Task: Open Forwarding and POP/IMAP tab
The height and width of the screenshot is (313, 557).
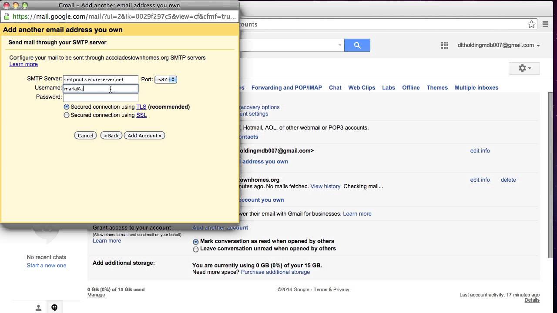Action: (x=287, y=87)
